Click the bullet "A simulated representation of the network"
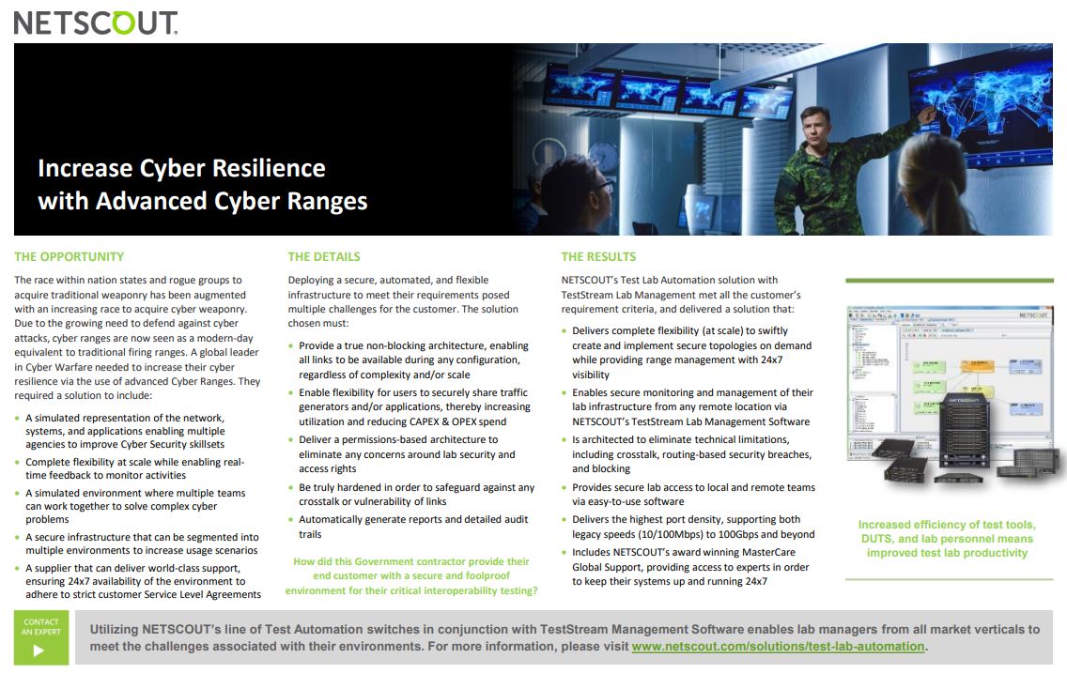This screenshot has height=673, width=1067. [x=125, y=431]
